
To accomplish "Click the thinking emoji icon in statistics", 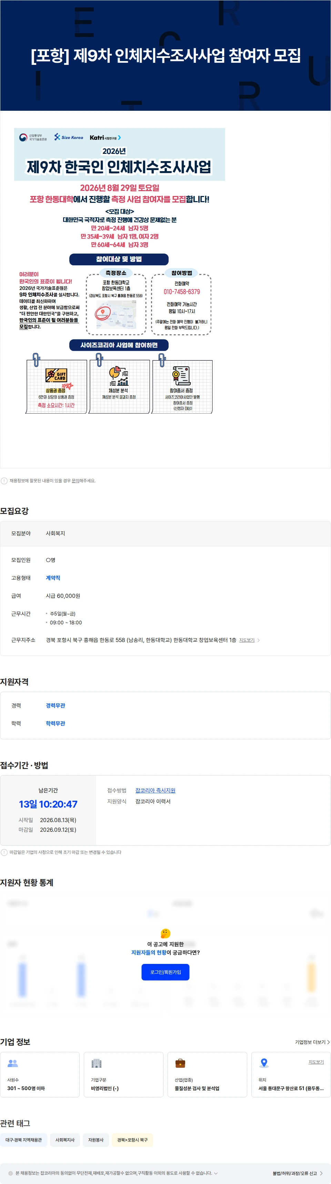I will tap(165, 934).
